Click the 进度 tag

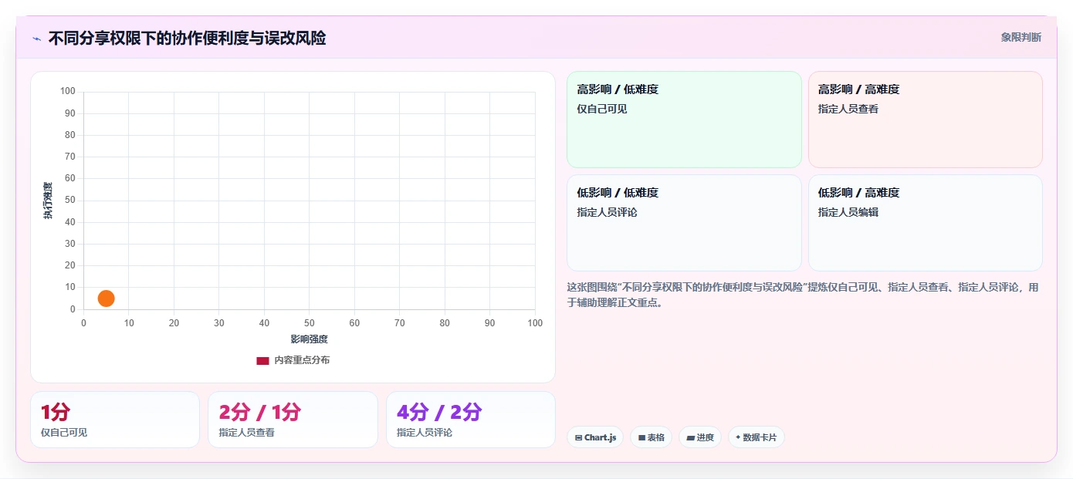(700, 437)
